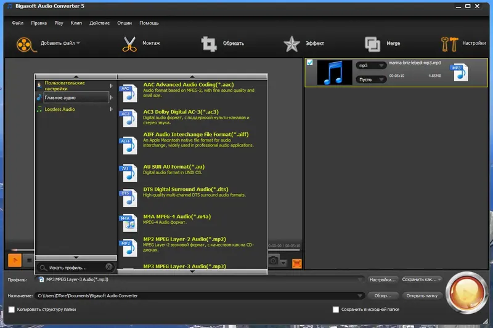Choose AIFF Audio Interchange File Format profile
This screenshot has width=493, height=328.
click(193, 143)
